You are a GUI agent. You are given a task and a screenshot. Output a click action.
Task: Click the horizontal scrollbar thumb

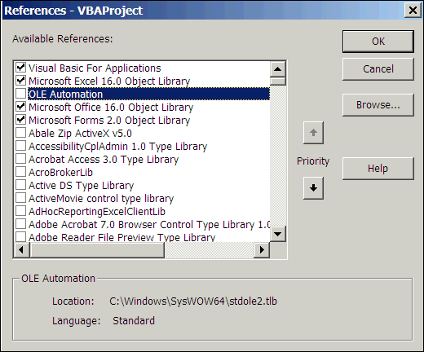coord(97,249)
